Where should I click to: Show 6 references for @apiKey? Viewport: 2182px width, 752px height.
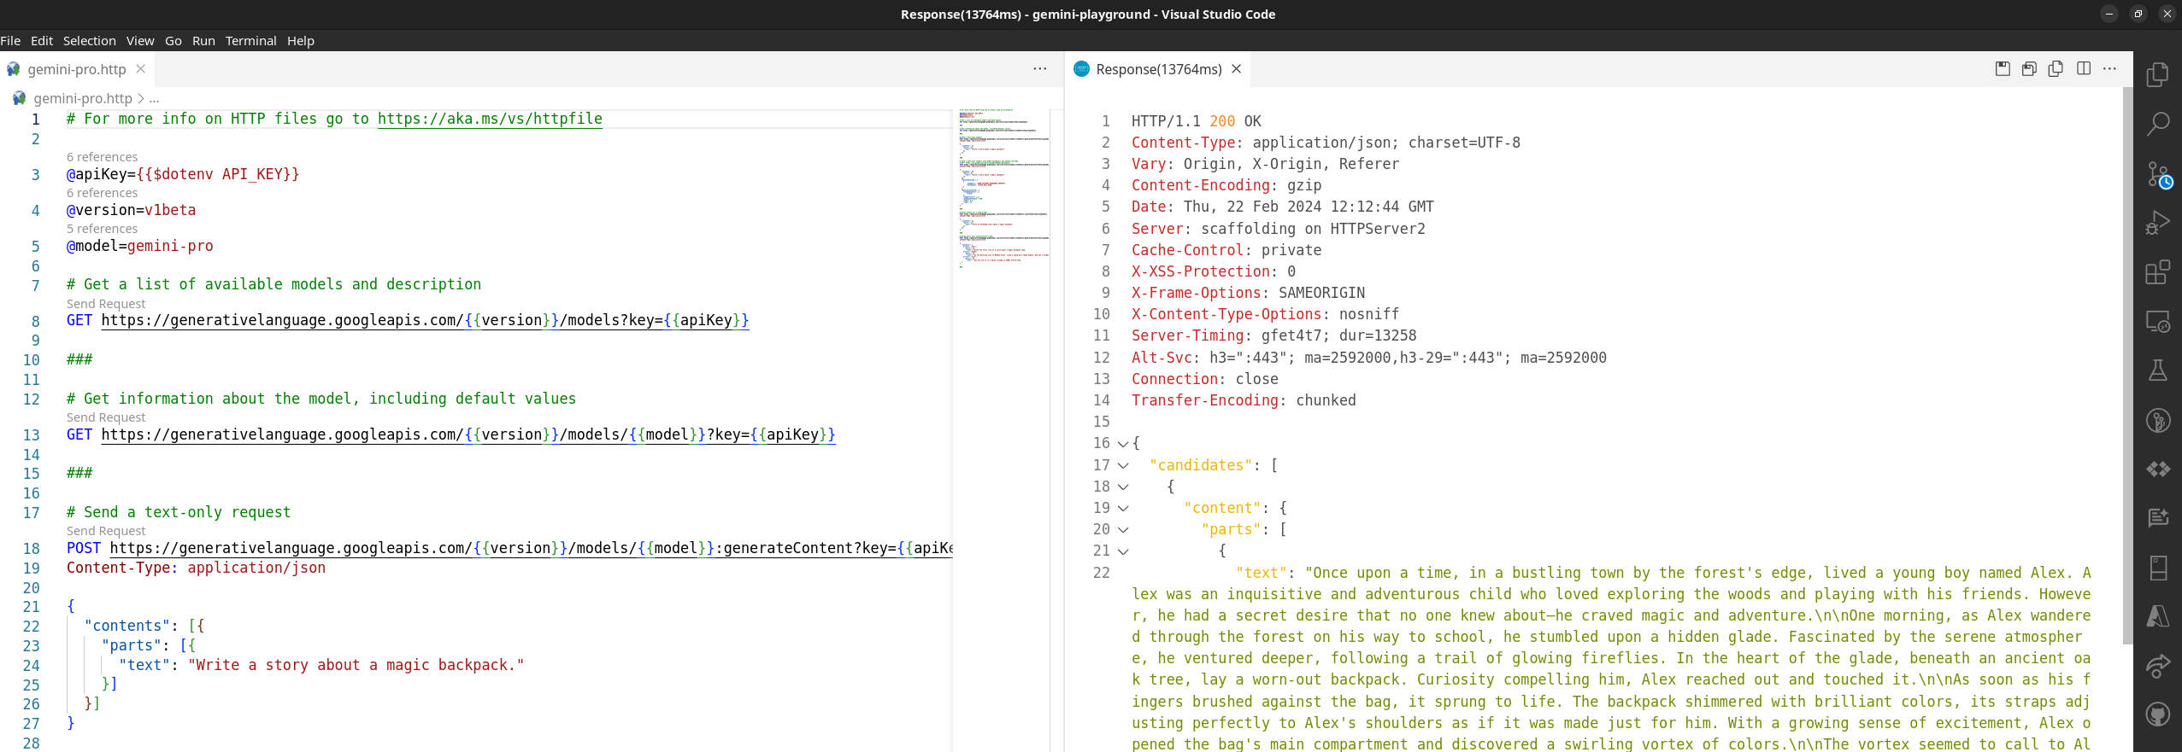(x=102, y=157)
